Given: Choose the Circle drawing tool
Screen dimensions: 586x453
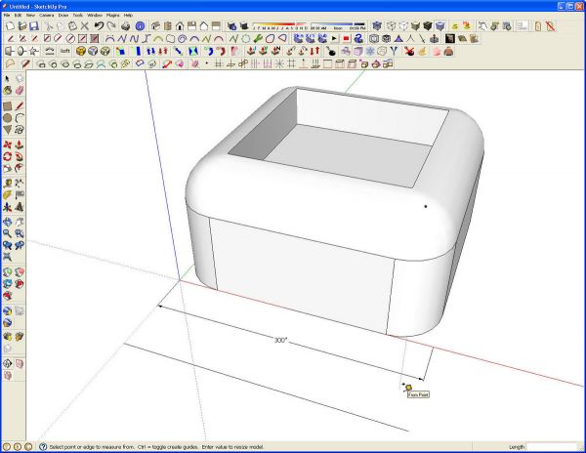Looking at the screenshot, I should click(x=8, y=118).
